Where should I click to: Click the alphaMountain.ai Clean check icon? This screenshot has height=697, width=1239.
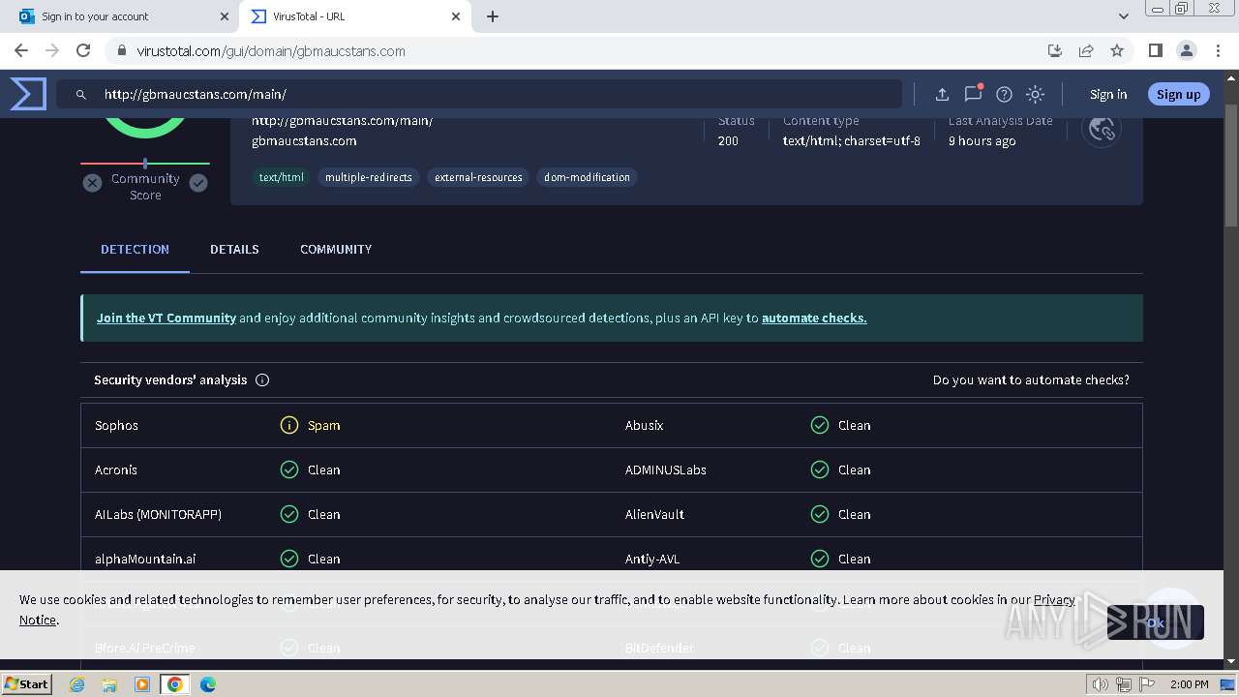tap(289, 559)
